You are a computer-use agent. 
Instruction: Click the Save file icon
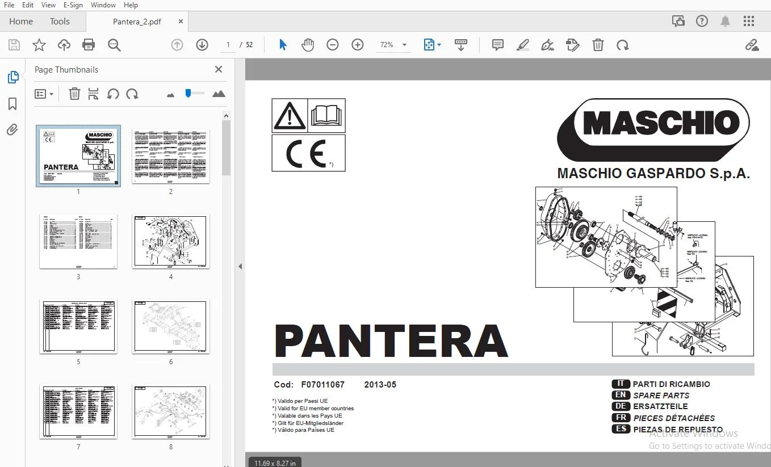(14, 45)
